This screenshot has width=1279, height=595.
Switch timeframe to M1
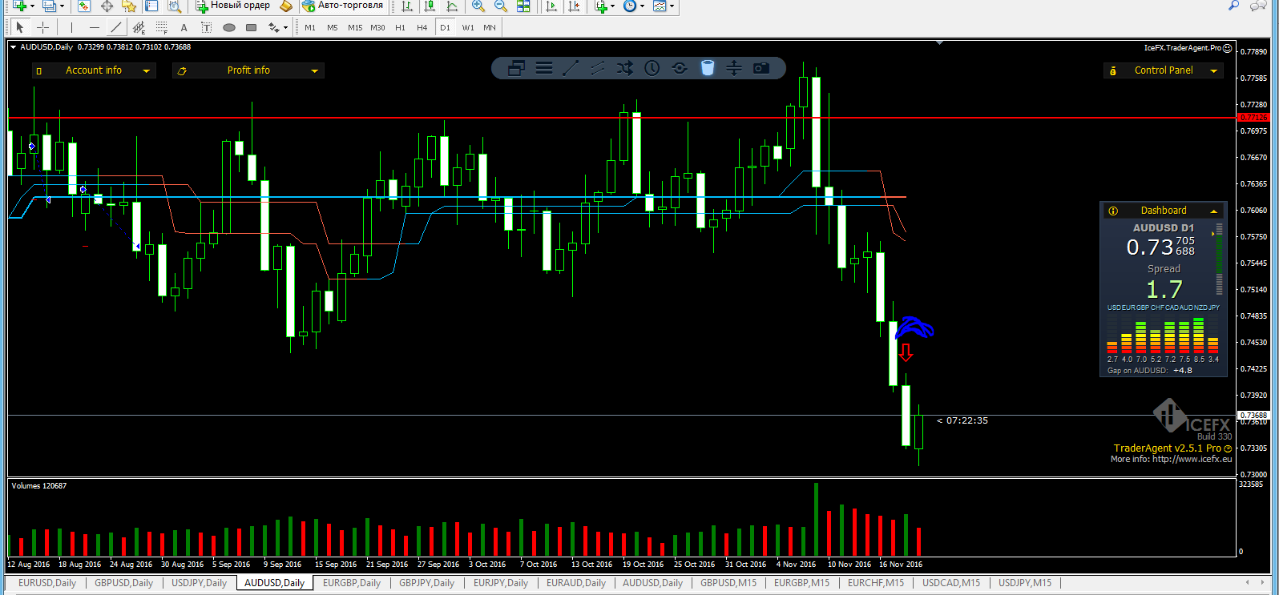click(x=310, y=27)
